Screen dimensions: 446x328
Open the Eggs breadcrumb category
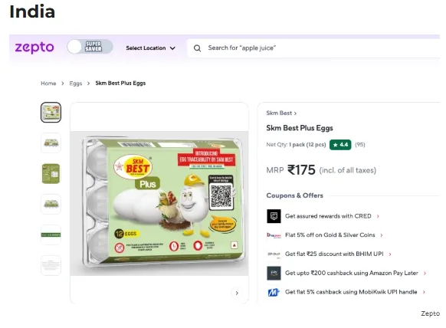76,84
